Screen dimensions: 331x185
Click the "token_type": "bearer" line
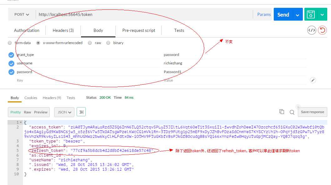tap(57, 141)
